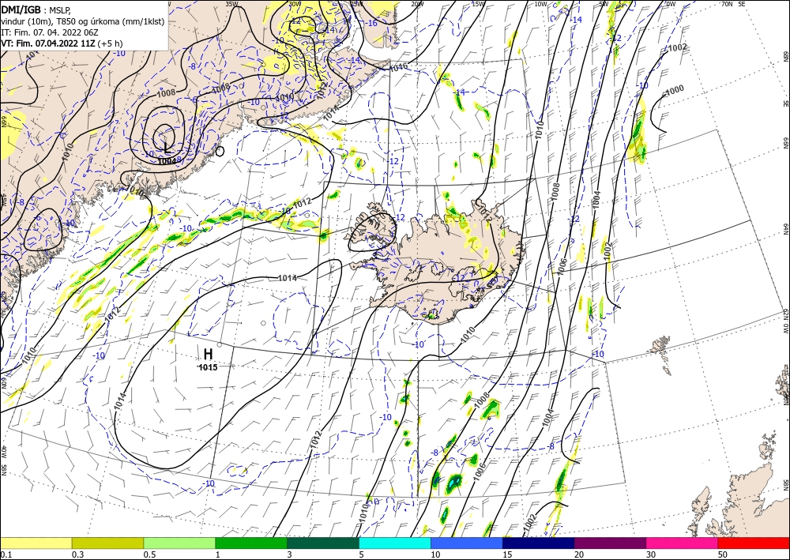Click the '1015' high pressure value

[x=208, y=367]
